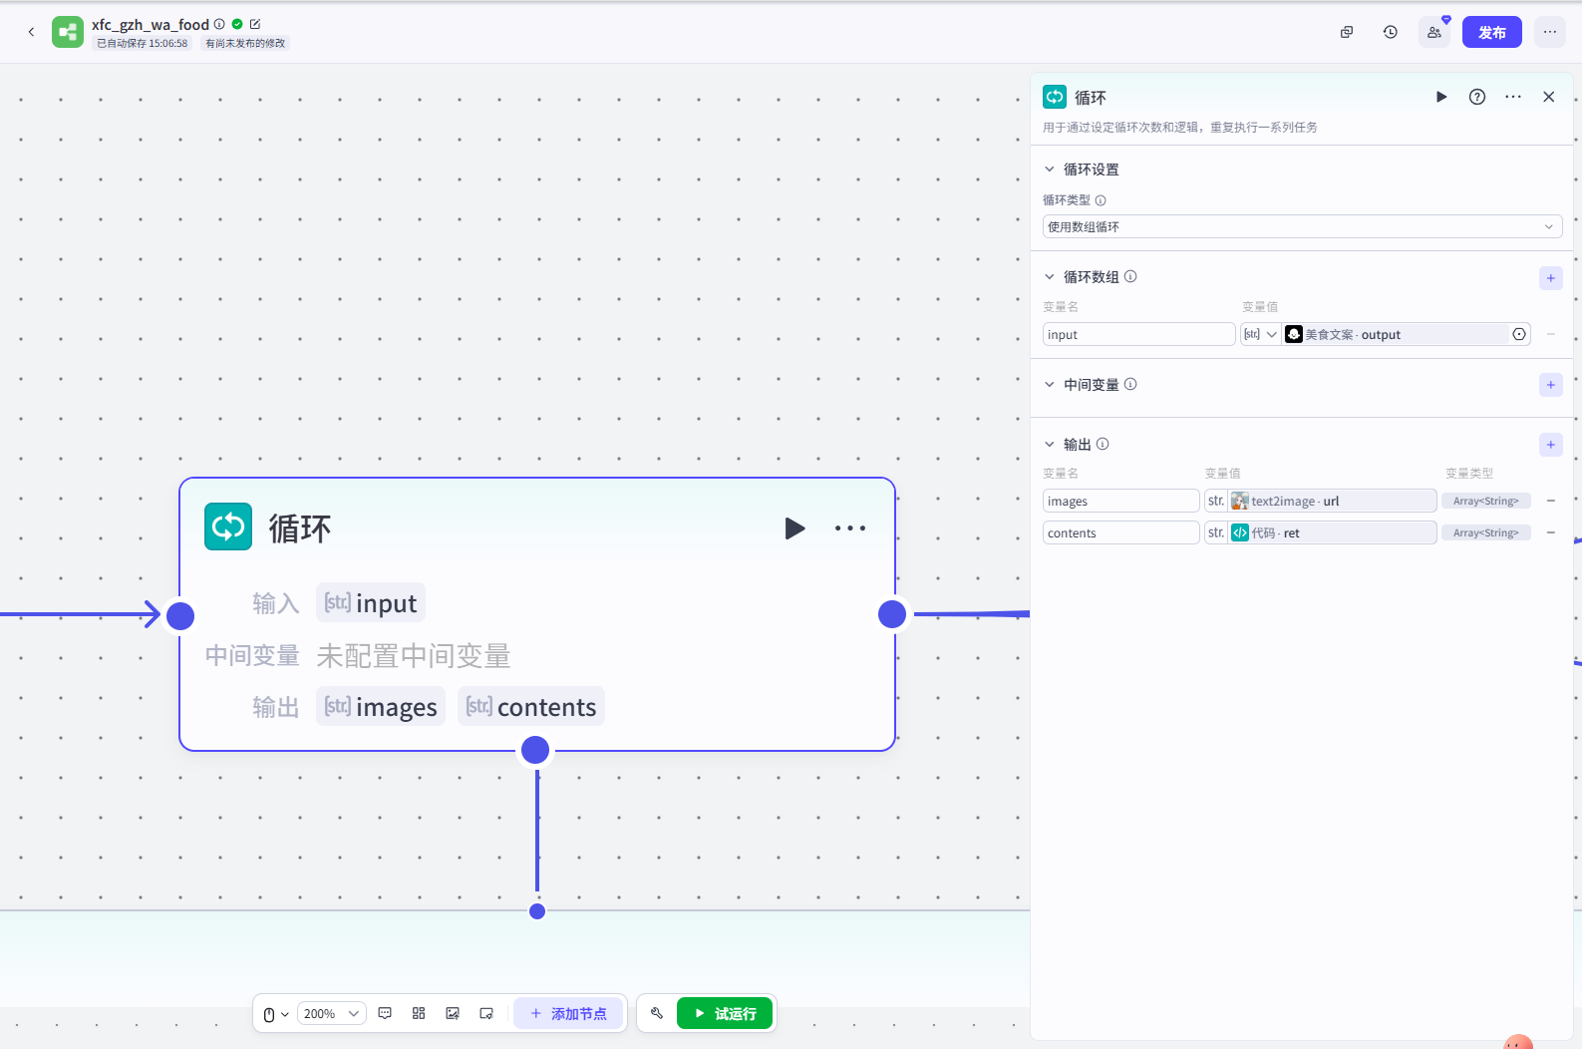Open version history clock icon
Image resolution: width=1582 pixels, height=1049 pixels.
1391,32
